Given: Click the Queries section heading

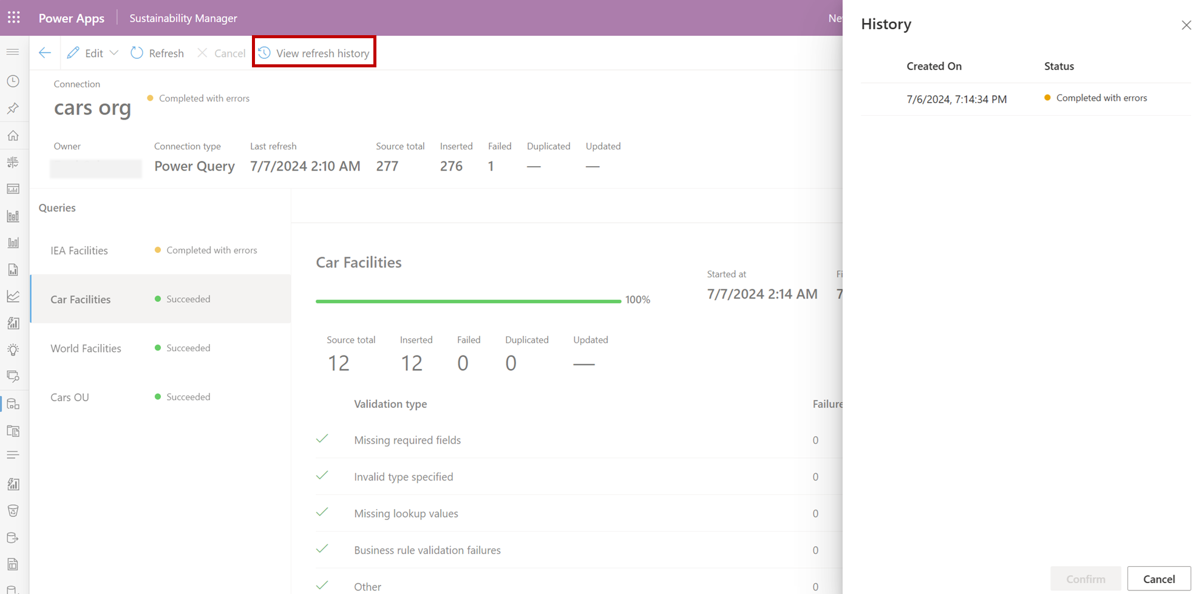Looking at the screenshot, I should (57, 208).
